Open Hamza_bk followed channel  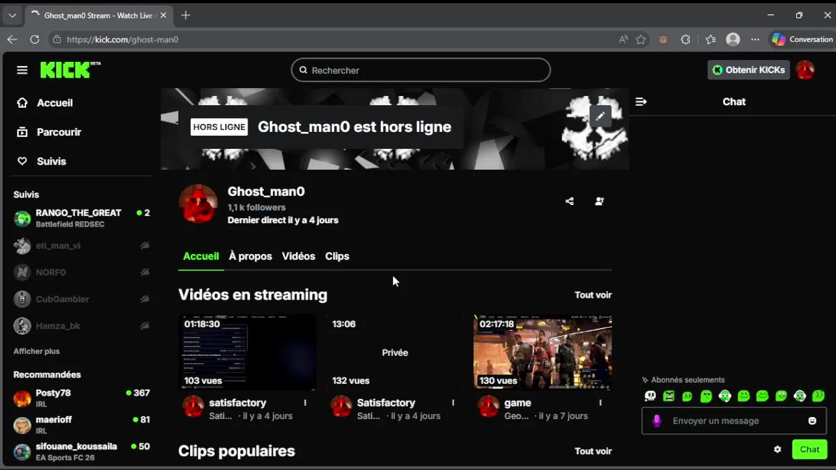tap(82, 326)
